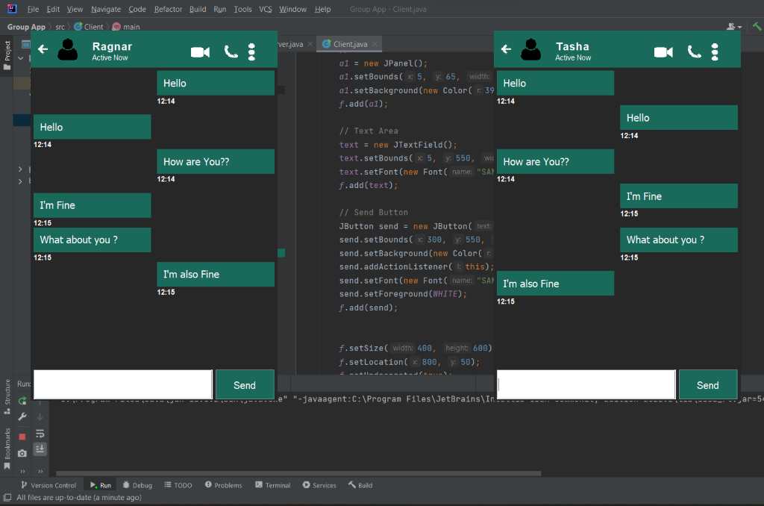Open the Project tool window tab
The image size is (764, 506).
[x=7, y=54]
